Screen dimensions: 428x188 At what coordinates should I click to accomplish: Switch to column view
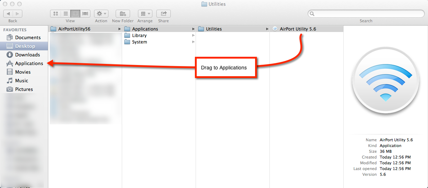76,14
